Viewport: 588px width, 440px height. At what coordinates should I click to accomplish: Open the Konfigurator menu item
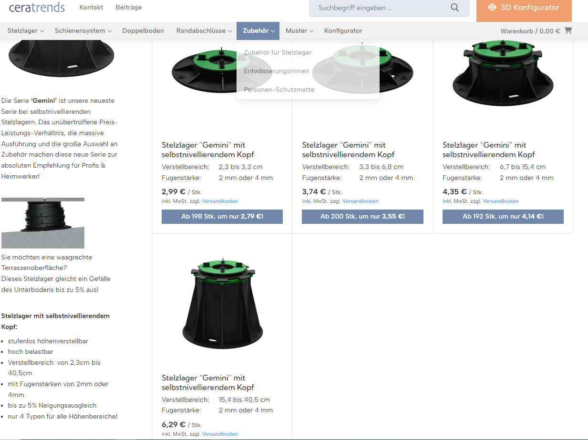(x=343, y=30)
